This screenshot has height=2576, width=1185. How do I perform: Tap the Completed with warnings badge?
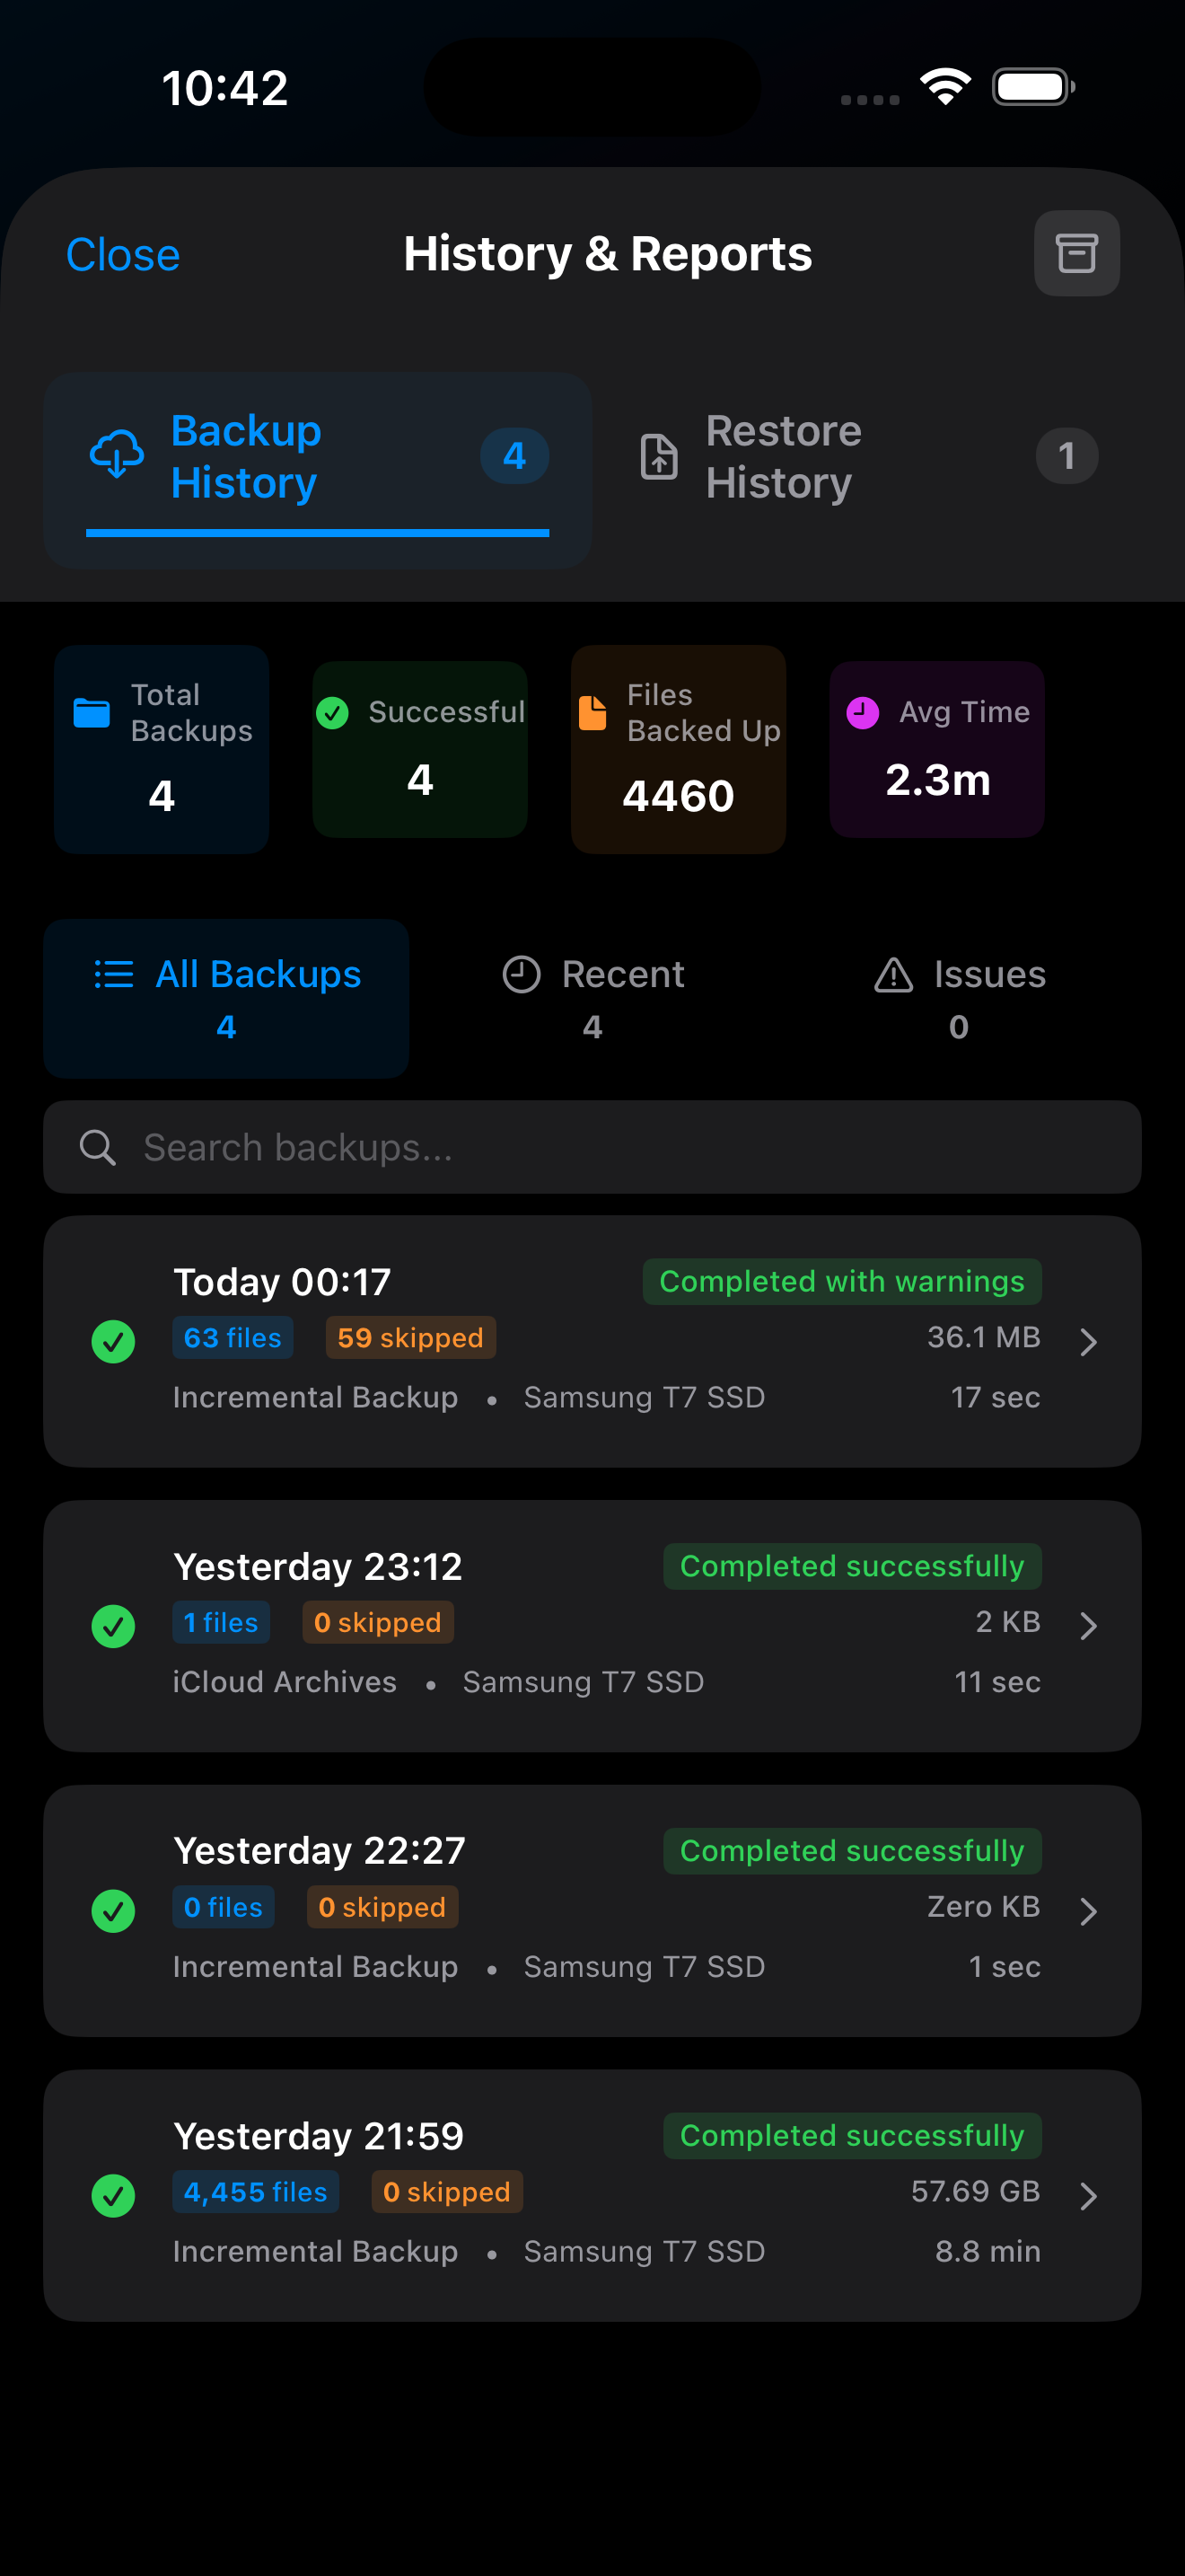coord(841,1281)
